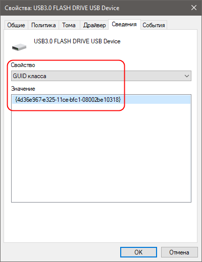Click the Свойство label
The image size is (202, 262).
coord(23,65)
